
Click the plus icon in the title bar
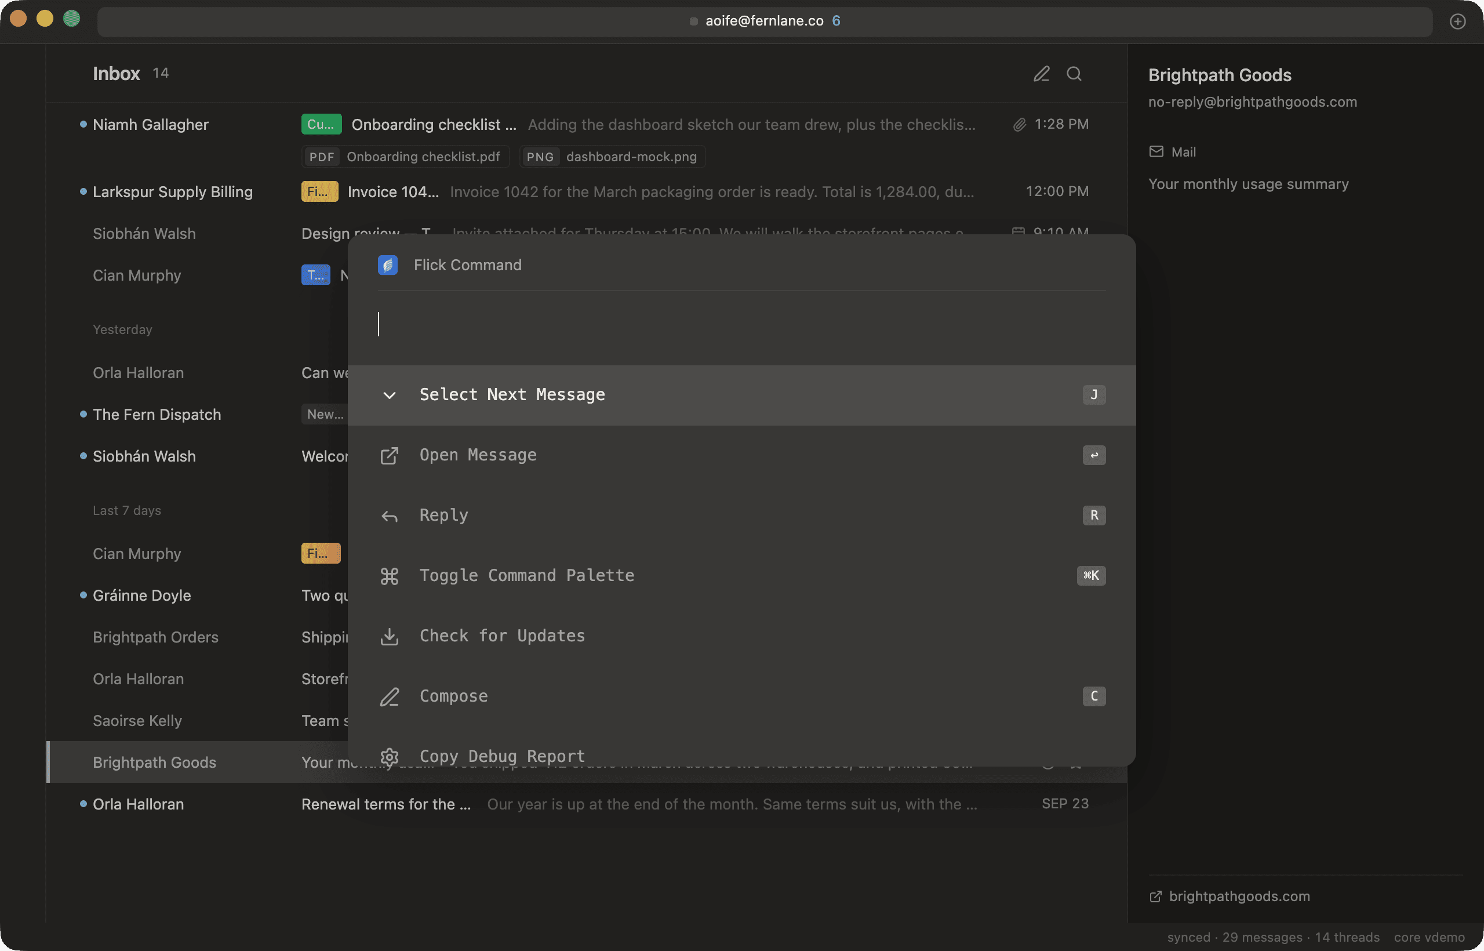pyautogui.click(x=1457, y=21)
